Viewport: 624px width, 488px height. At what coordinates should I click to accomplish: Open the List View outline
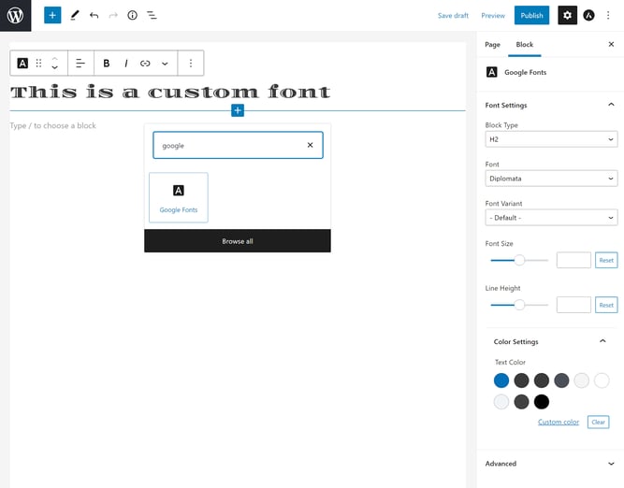click(152, 16)
